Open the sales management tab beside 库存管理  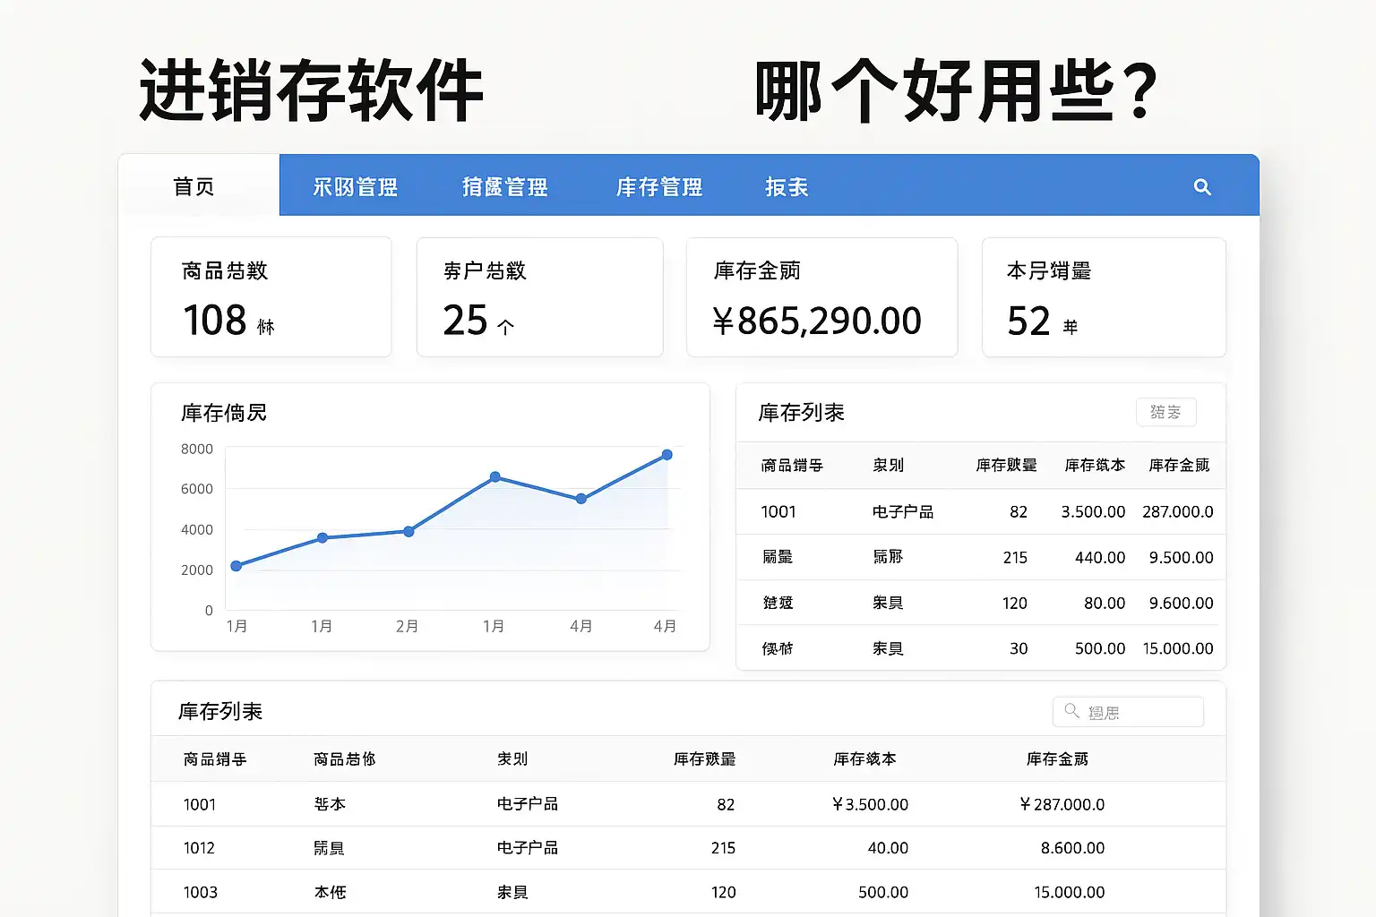pyautogui.click(x=504, y=186)
